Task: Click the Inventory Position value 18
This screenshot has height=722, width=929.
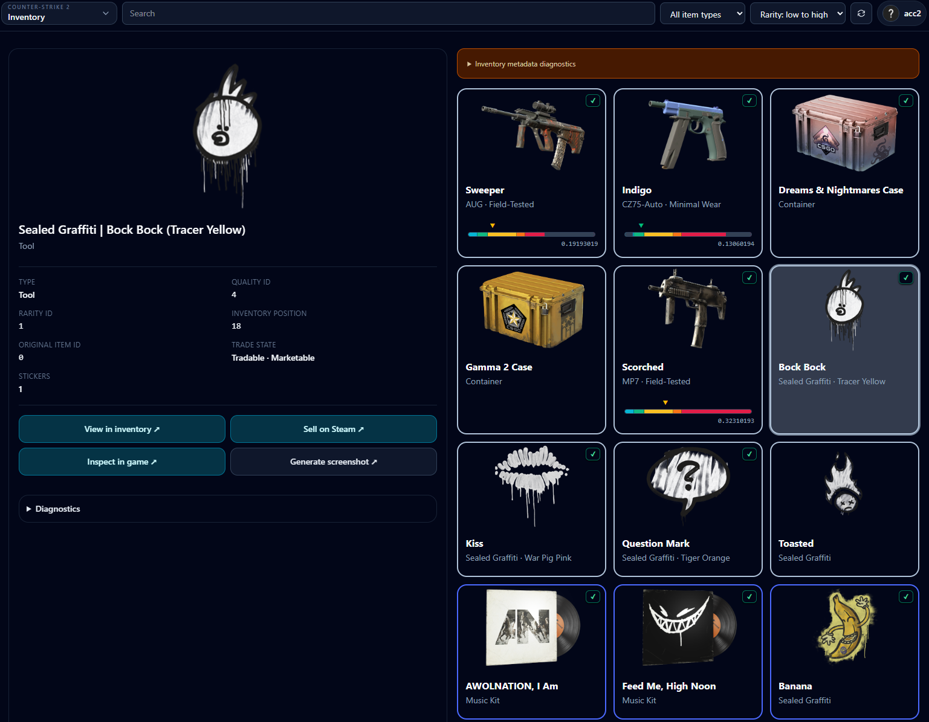Action: 236,326
